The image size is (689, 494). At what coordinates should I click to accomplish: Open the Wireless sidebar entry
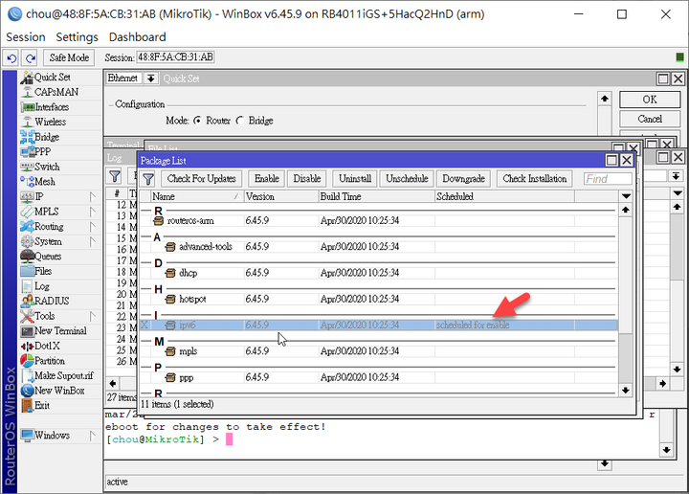coord(50,122)
